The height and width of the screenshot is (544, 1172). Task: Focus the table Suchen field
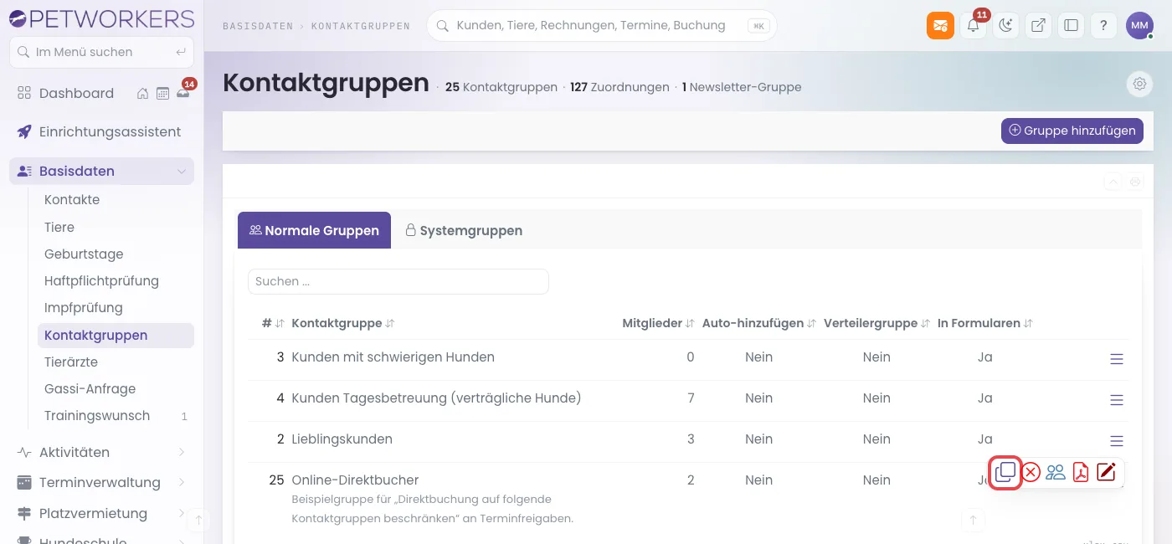pos(398,281)
